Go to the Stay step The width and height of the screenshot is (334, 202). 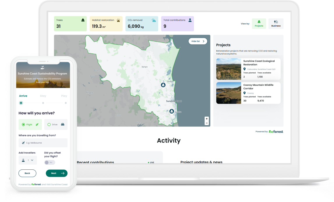(x=43, y=96)
